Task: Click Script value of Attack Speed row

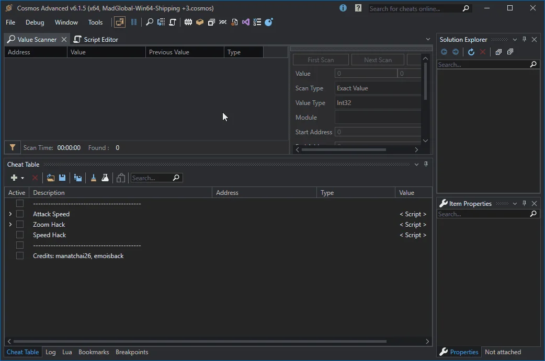Action: (413, 214)
